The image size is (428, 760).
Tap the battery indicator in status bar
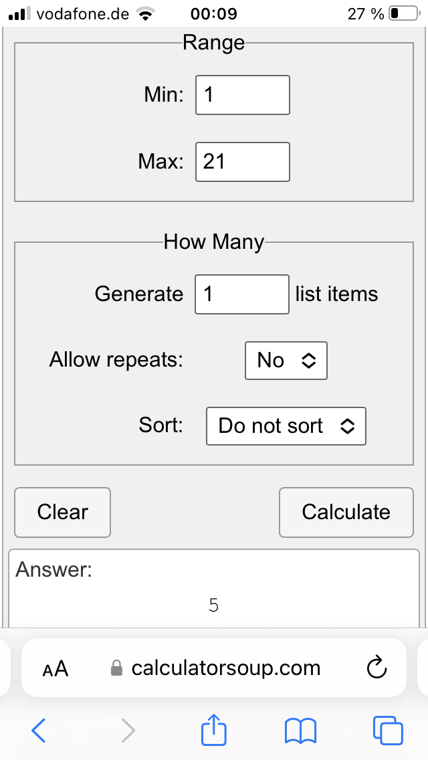pos(404,13)
